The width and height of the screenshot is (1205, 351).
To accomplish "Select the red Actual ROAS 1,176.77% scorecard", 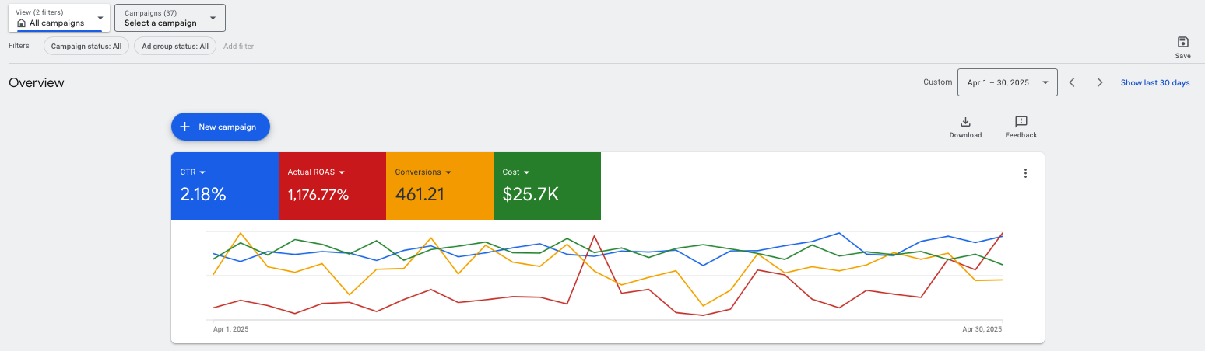I will click(332, 186).
